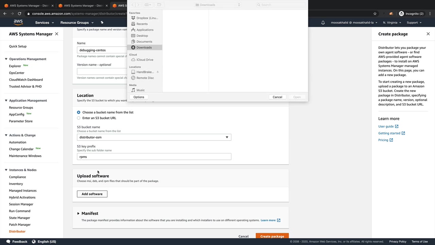Image resolution: width=435 pixels, height=245 pixels.
Task: Click the file dialog back arrow
Action: click(133, 5)
